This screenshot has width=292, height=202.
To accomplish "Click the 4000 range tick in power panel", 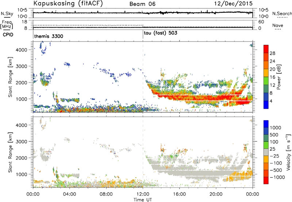I will [x=22, y=50].
